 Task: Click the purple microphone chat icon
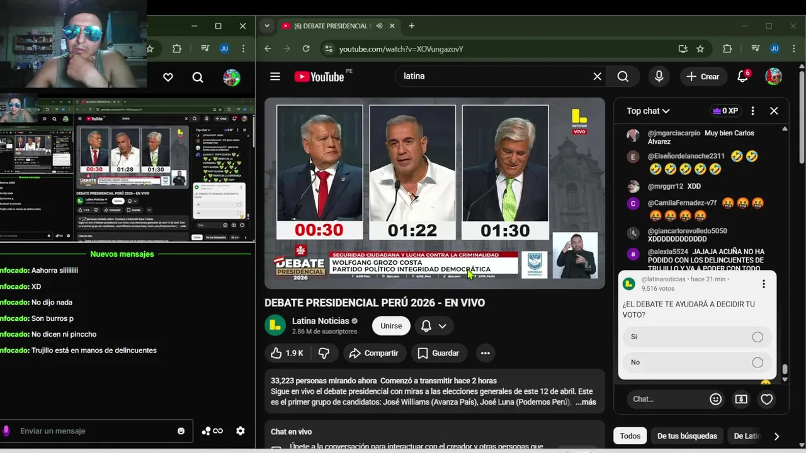click(6, 431)
